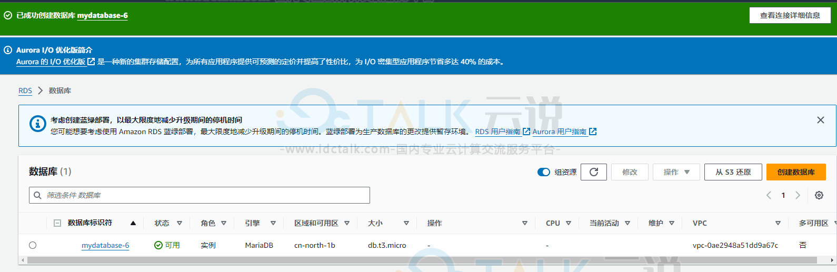The image size is (837, 272).
Task: Open RDS 用户指南 link
Action: 497,132
